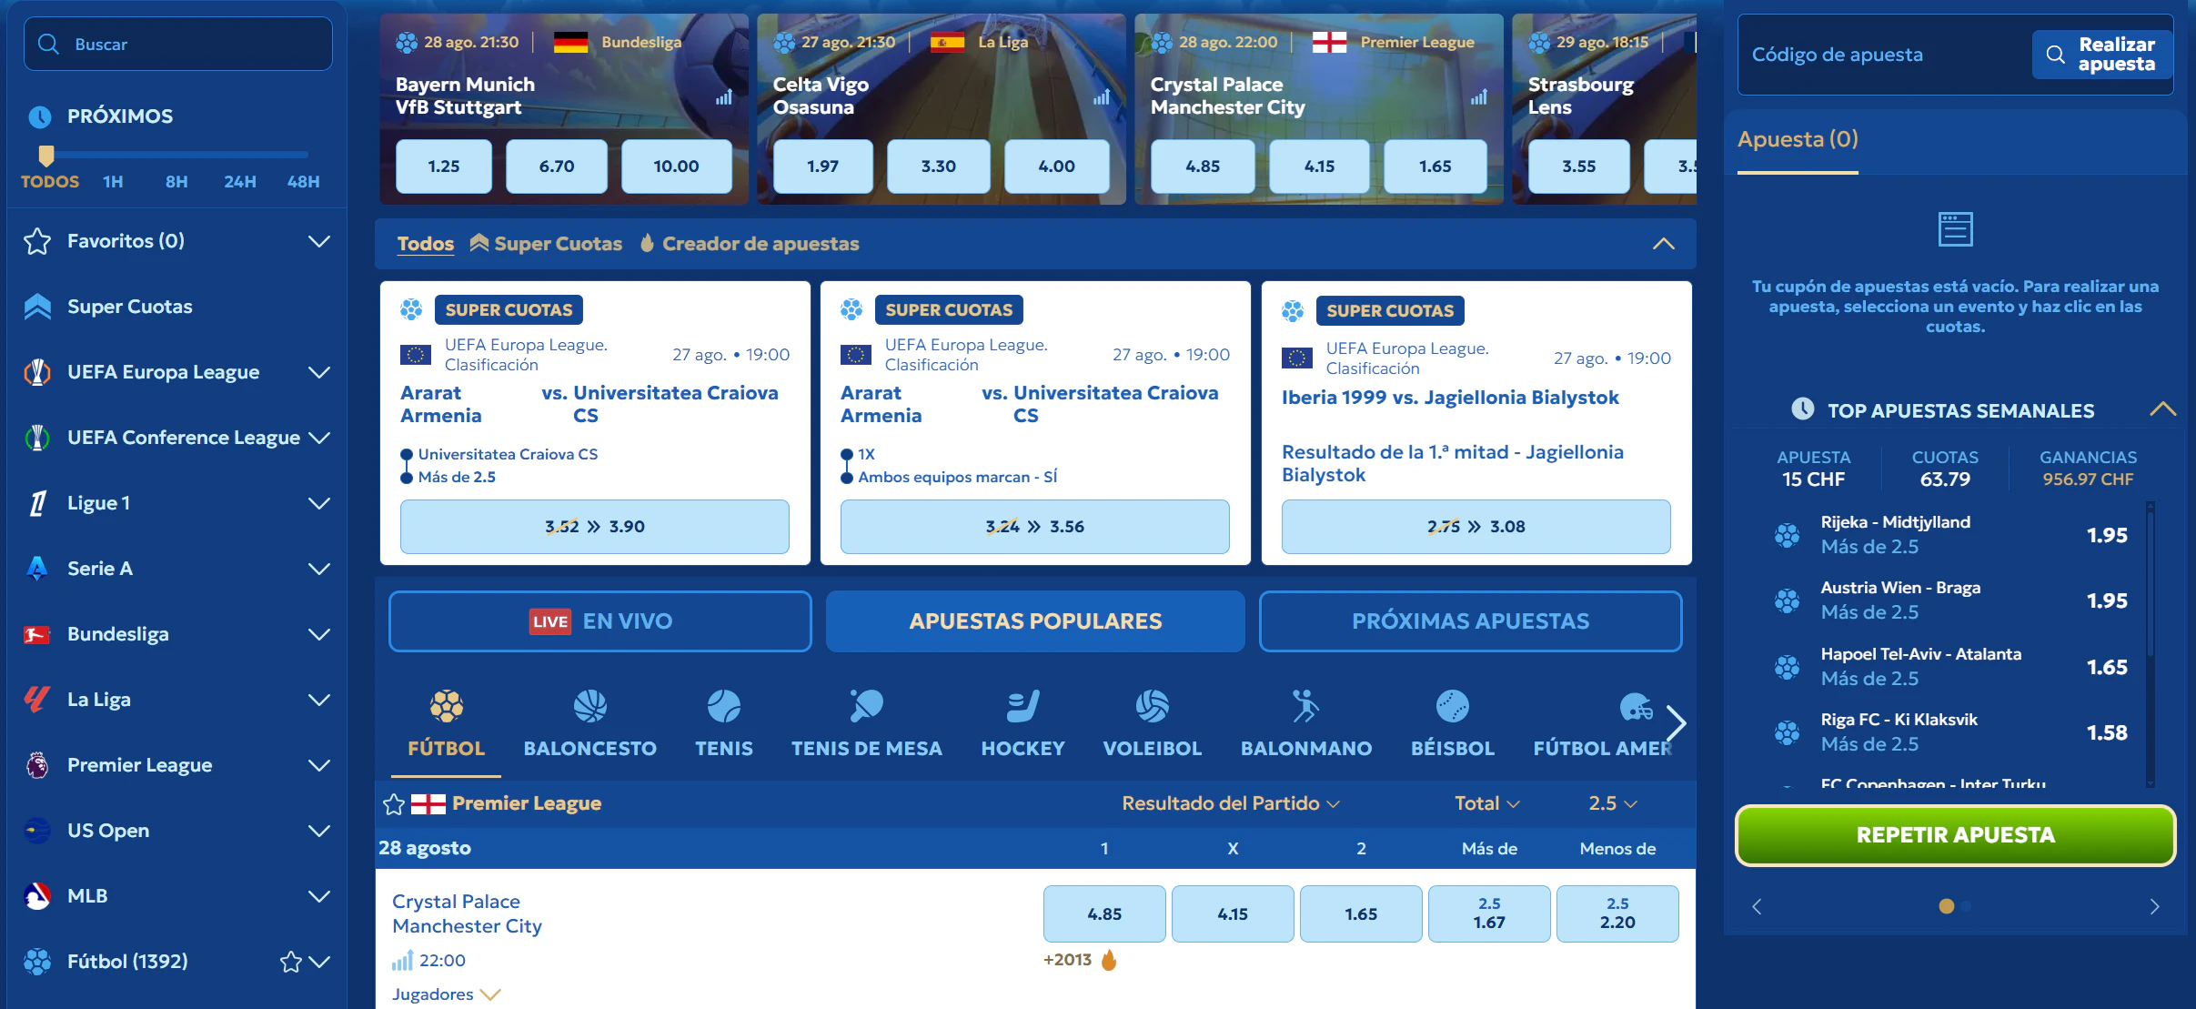Open the Apuestas Populares tab
This screenshot has height=1009, width=2196.
coord(1035,621)
